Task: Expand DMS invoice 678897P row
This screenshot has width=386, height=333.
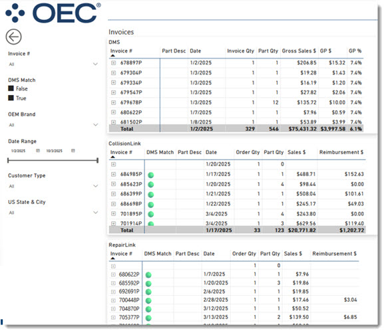Action: tap(113, 63)
